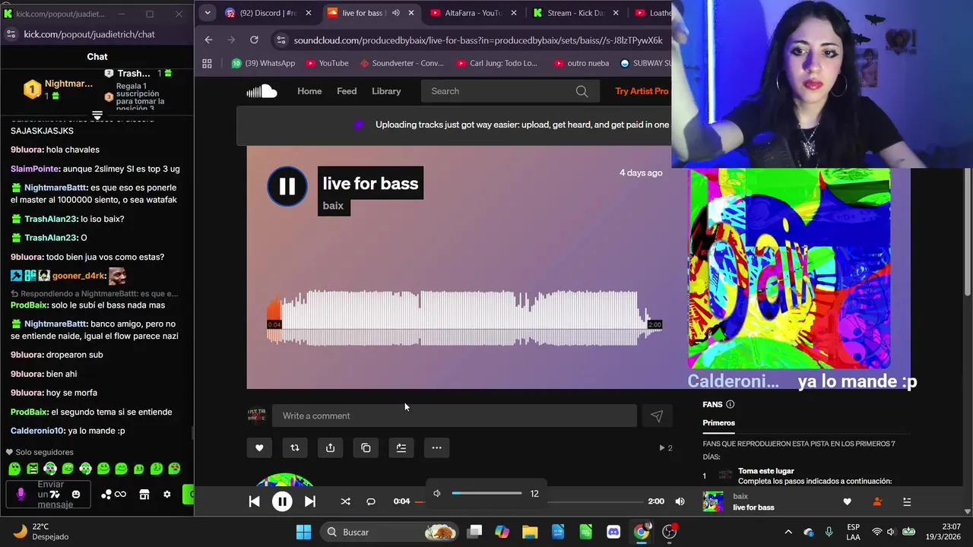Go back in the Chrome browser
The height and width of the screenshot is (547, 973).
[x=209, y=40]
